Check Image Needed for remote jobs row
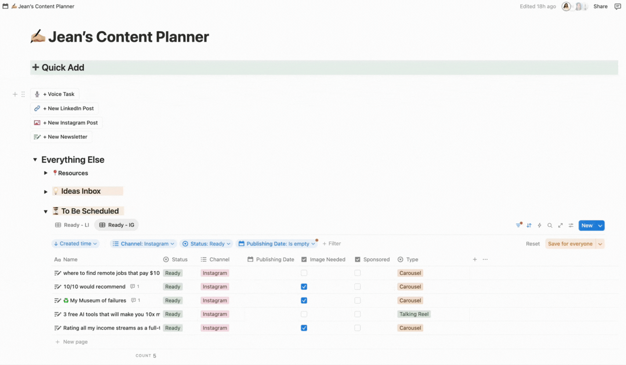 [304, 273]
